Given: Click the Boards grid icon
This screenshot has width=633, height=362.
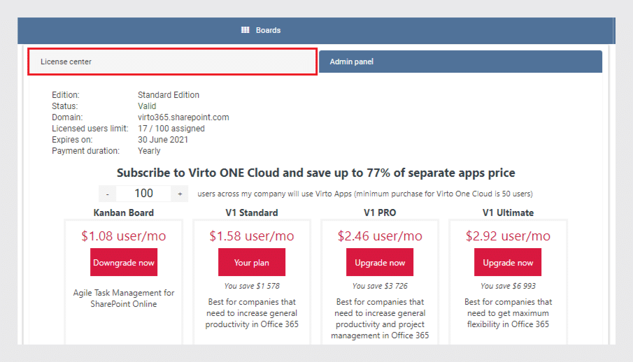Looking at the screenshot, I should (245, 30).
